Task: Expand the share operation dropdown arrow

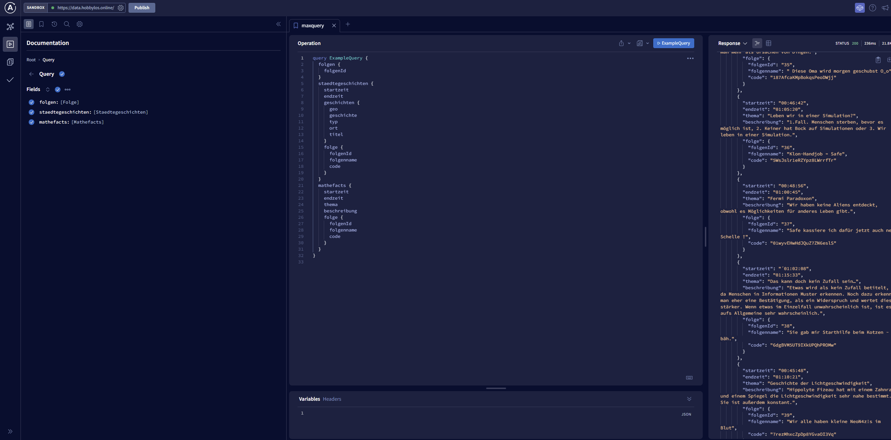Action: tap(629, 43)
